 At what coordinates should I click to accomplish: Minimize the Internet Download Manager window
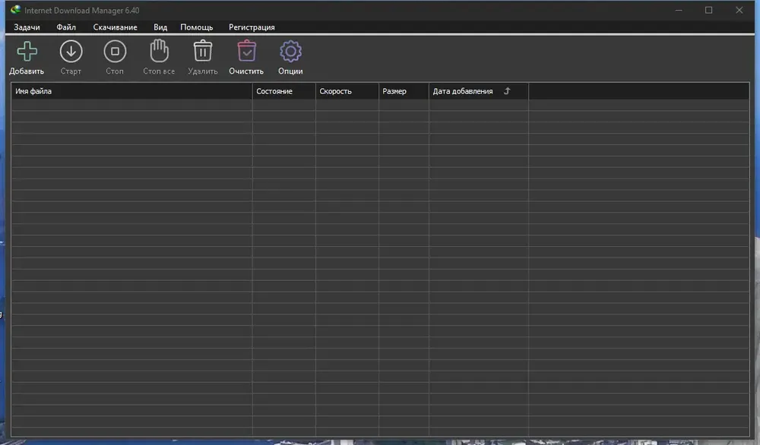(679, 10)
